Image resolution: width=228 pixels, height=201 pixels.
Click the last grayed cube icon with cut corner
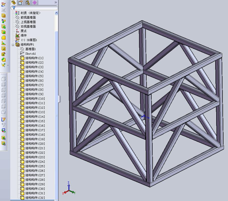[3, 112]
